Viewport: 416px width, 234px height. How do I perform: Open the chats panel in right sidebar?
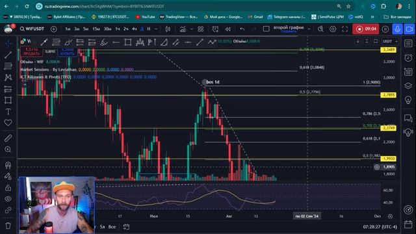pos(408,118)
